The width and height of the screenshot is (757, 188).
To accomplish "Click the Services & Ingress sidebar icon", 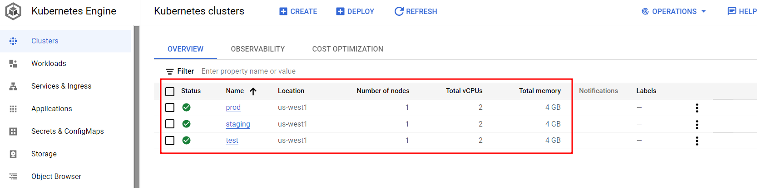I will pos(13,86).
